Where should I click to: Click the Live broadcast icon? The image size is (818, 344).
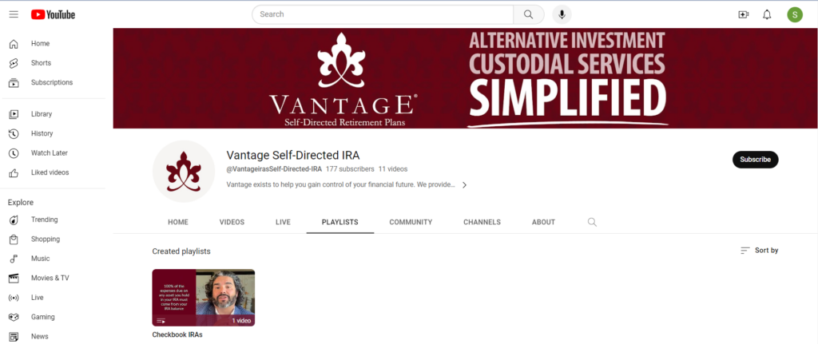point(14,298)
